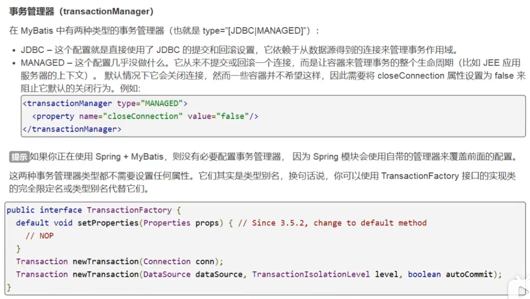Viewport: 530px width, 299px height.
Task: Click the type="[JDBC|MANAGED]" text
Action: 256,31
